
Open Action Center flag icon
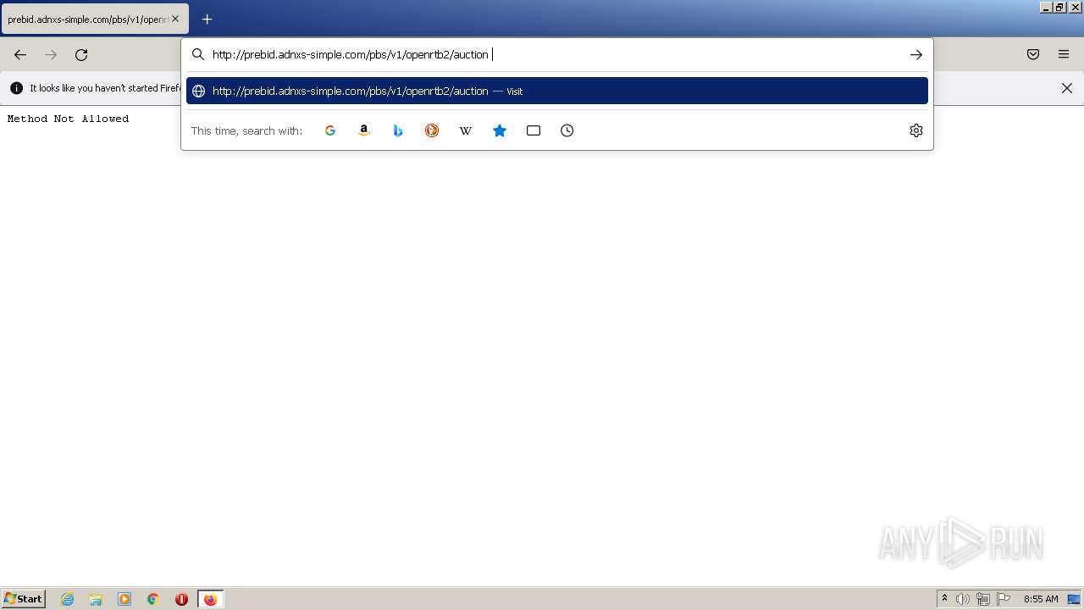[1004, 599]
